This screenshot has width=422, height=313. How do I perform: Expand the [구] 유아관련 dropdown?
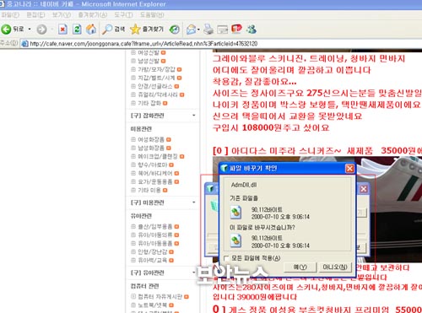pyautogui.click(x=194, y=273)
